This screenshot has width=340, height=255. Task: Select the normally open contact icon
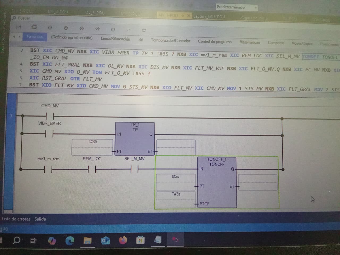point(128,30)
